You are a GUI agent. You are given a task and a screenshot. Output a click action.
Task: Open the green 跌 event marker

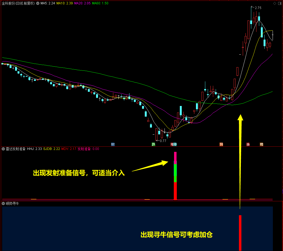[x=154, y=144]
